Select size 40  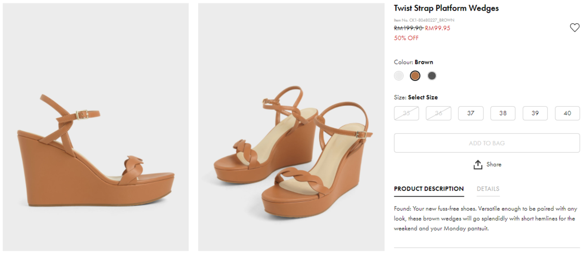(567, 113)
